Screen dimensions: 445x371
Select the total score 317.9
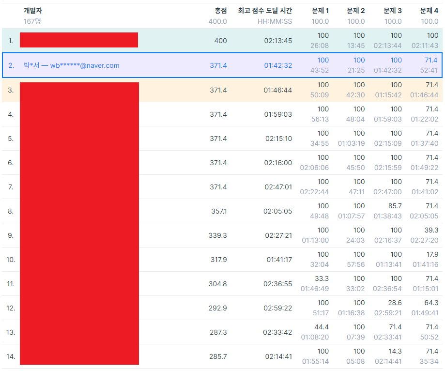point(218,260)
